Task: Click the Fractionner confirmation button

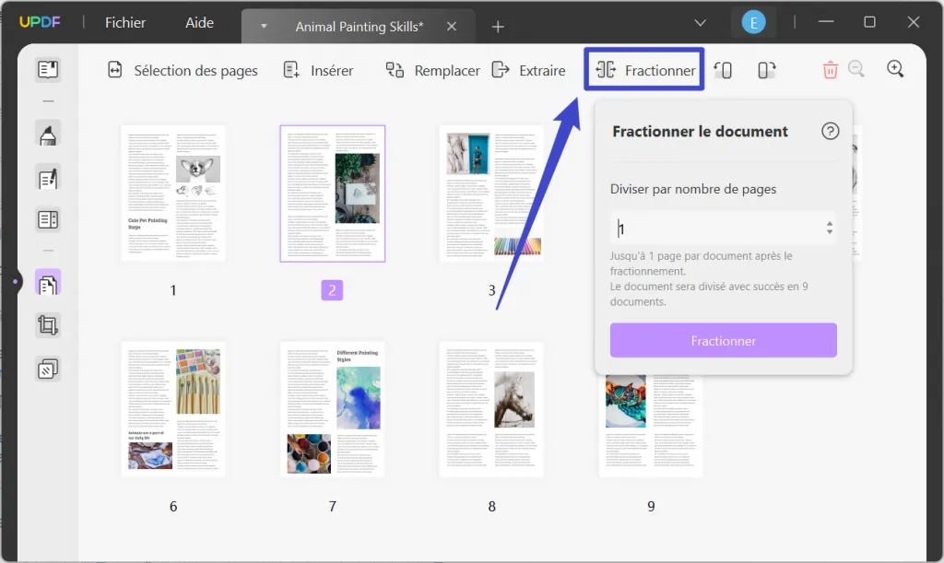Action: click(723, 340)
